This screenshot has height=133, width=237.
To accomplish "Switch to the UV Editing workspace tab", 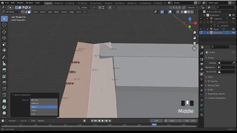I will pyautogui.click(x=82, y=3).
